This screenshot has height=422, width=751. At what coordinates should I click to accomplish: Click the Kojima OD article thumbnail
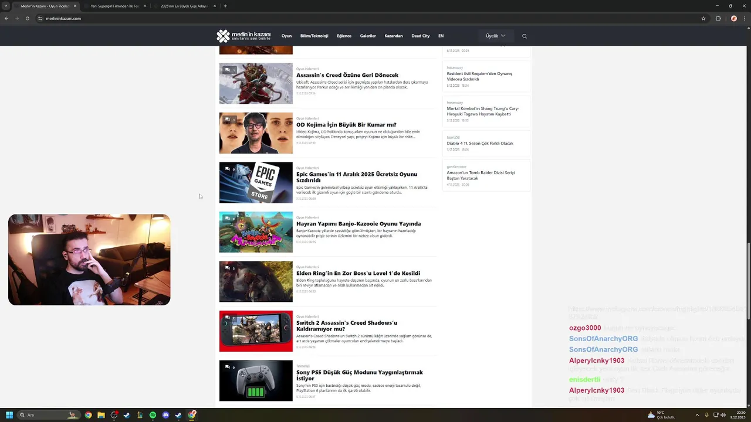point(256,133)
